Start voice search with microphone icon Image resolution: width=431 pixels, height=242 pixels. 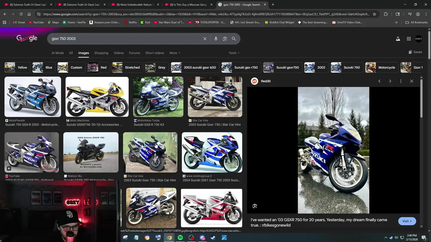[216, 39]
